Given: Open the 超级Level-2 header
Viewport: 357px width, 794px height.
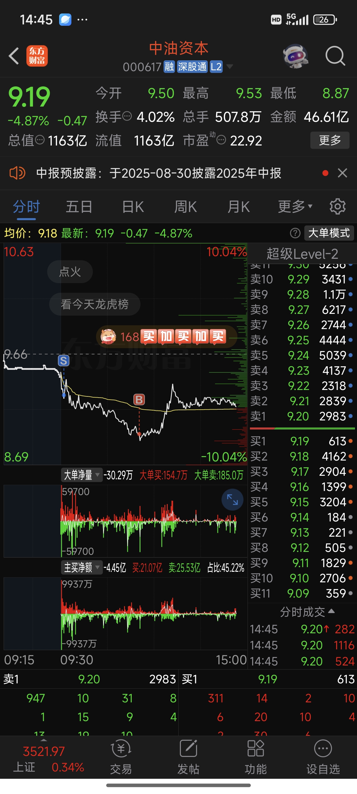Looking at the screenshot, I should point(302,254).
